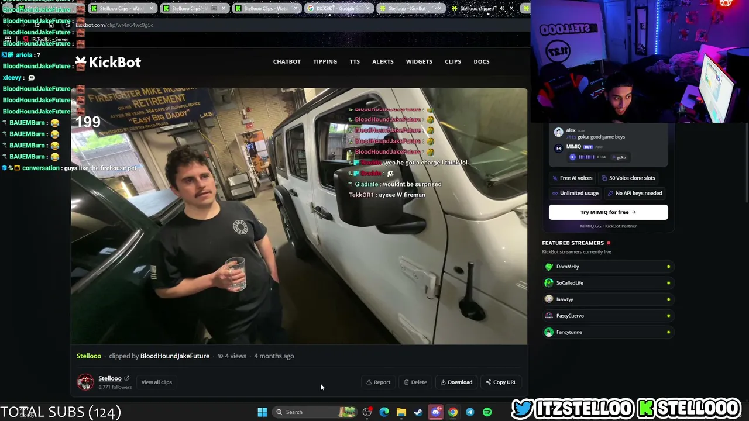The width and height of the screenshot is (749, 421).
Task: Click alex's avatar in the MIMIQ preview
Action: point(559,133)
